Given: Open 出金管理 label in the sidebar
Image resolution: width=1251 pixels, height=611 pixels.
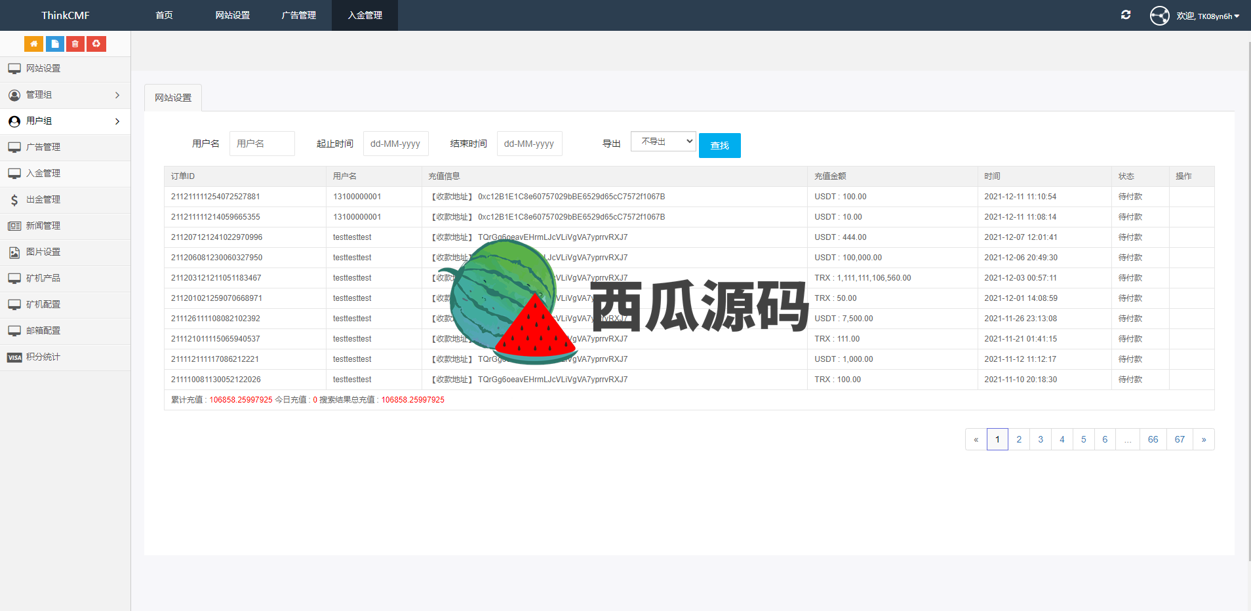Looking at the screenshot, I should [43, 199].
